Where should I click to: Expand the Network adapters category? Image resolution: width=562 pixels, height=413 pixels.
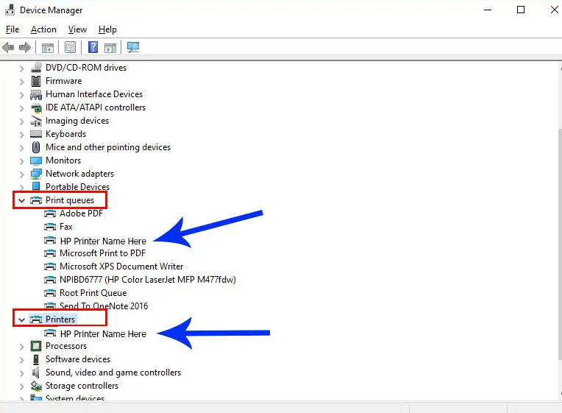click(21, 174)
